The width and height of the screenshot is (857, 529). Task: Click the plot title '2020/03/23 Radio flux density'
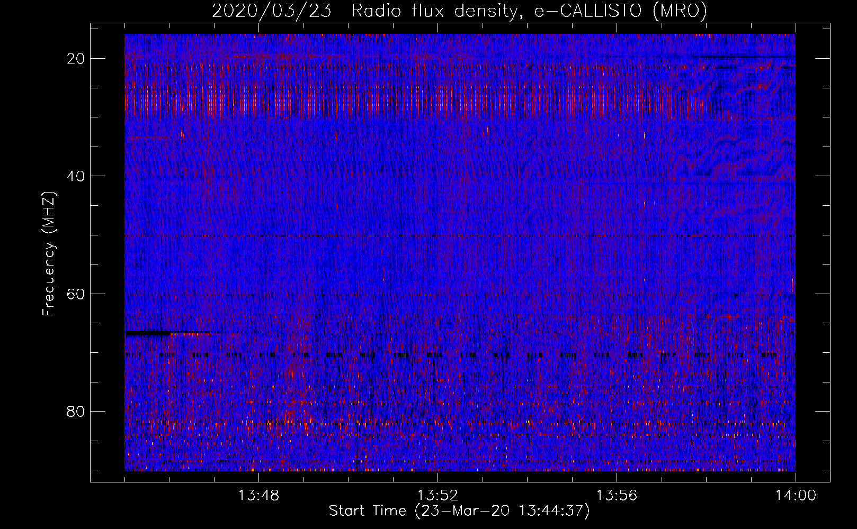coord(459,11)
